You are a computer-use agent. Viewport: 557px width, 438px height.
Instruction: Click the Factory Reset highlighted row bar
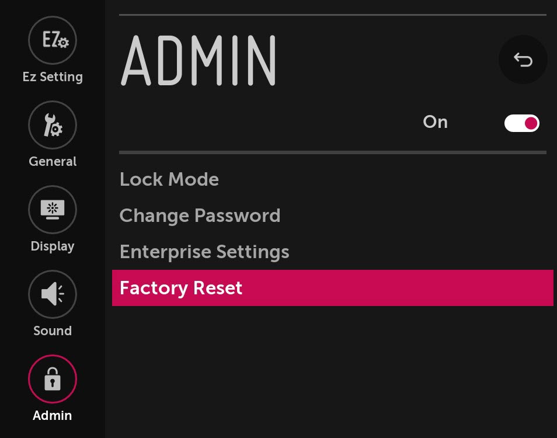[333, 288]
